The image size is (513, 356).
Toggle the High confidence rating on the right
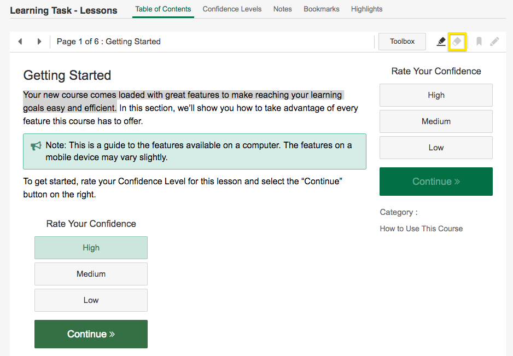[435, 95]
